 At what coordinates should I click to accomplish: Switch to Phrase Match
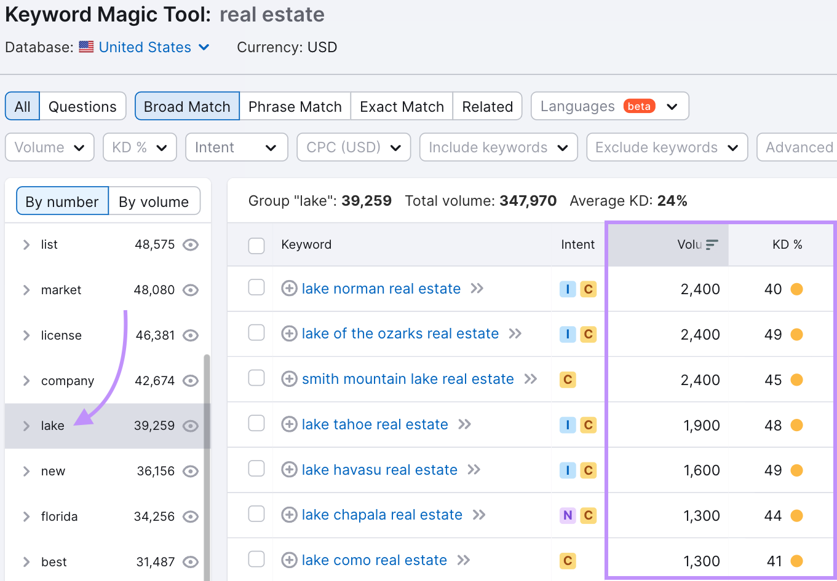tap(295, 106)
